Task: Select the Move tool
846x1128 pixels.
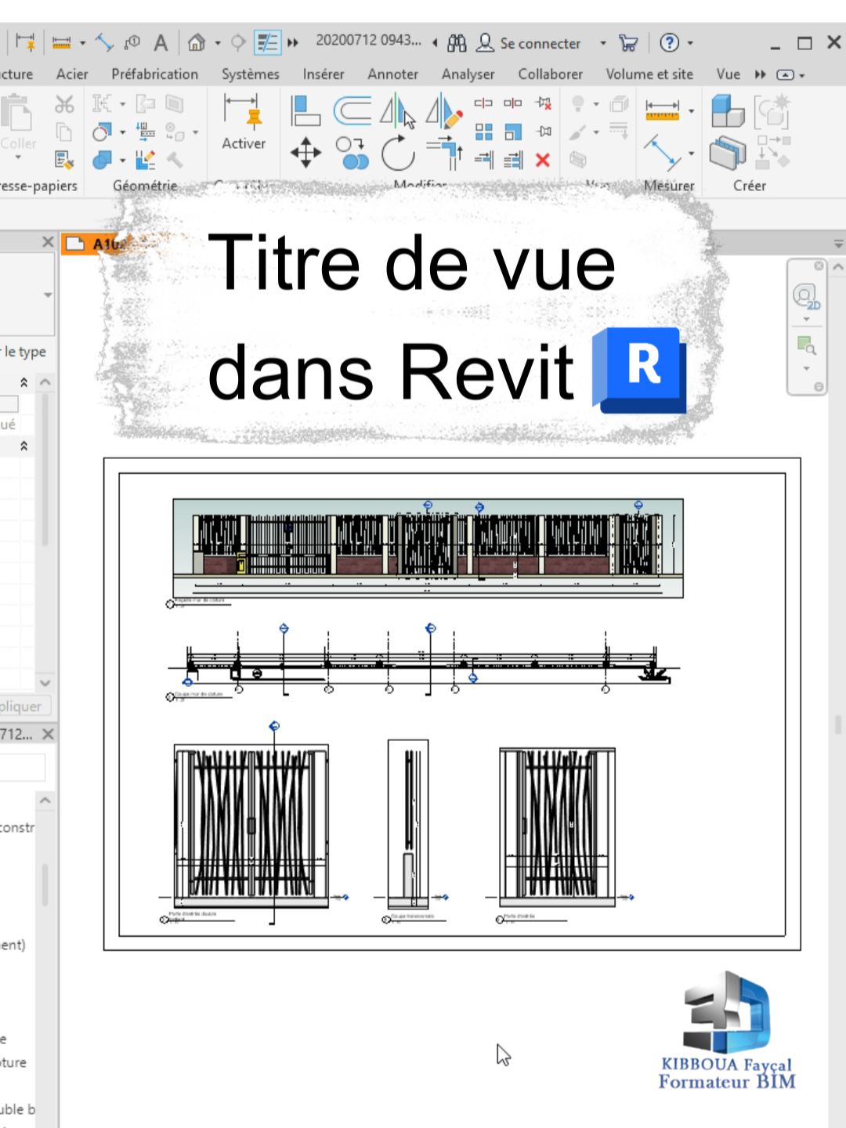Action: tap(305, 153)
